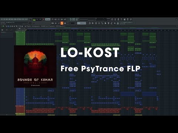
Task: Open the Line snap dropdown
Action: pyautogui.click(x=72, y=23)
